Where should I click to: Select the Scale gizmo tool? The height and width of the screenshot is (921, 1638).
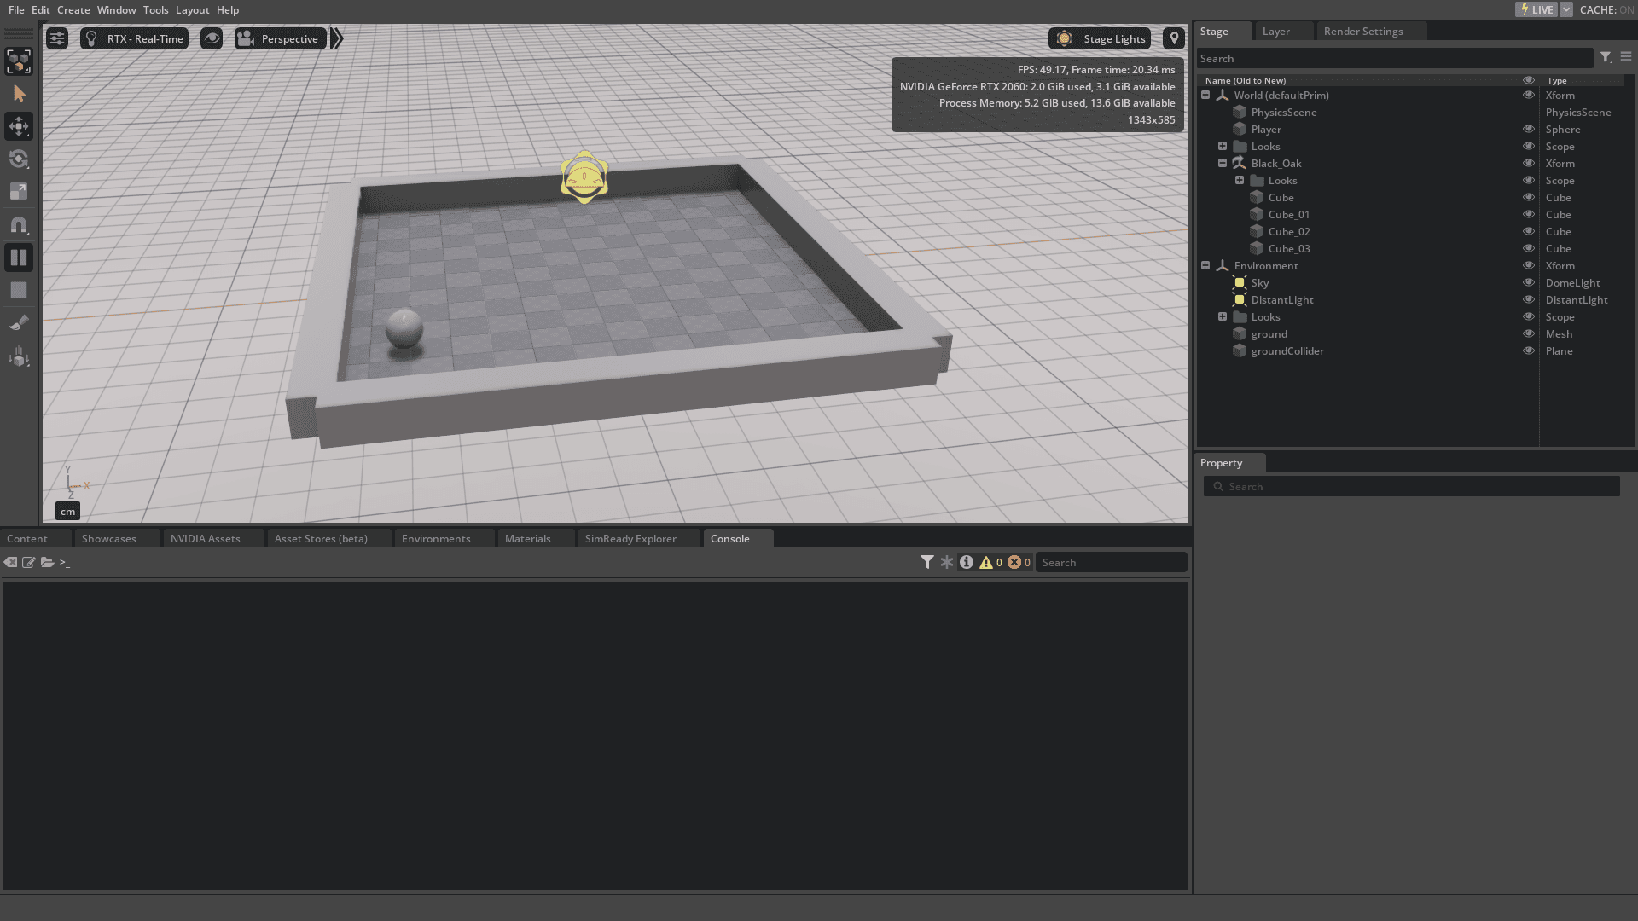coord(19,192)
